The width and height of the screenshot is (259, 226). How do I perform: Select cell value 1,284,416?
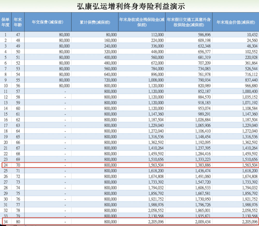[203, 154]
